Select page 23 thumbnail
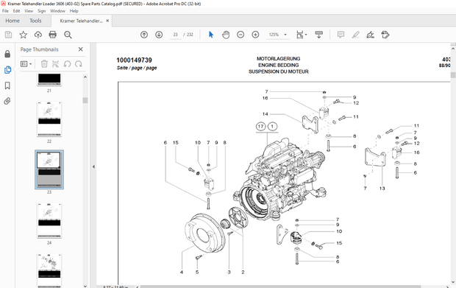456x288 pixels. [x=49, y=169]
